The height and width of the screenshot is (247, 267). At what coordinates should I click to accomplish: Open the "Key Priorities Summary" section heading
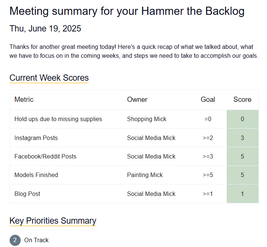point(53,221)
